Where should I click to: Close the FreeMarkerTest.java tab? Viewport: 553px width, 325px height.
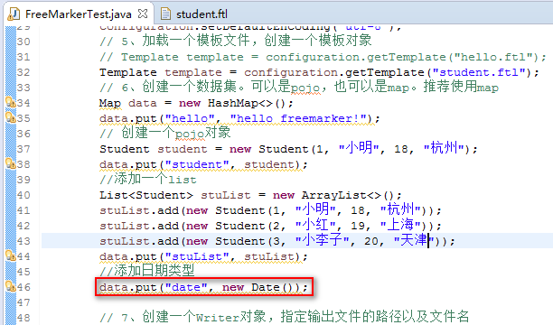pyautogui.click(x=143, y=14)
